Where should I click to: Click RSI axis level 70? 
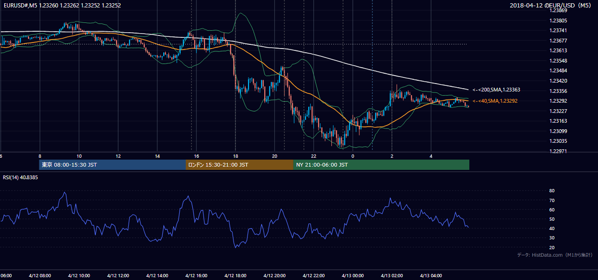tap(552, 200)
